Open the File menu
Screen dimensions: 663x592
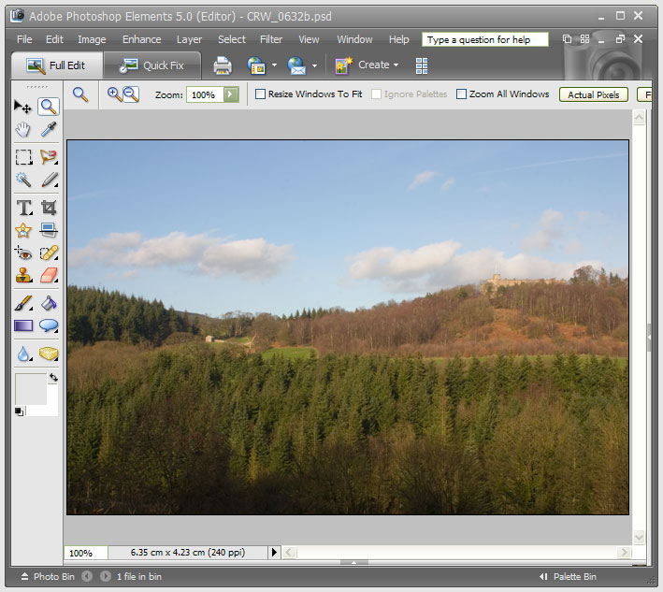click(24, 39)
